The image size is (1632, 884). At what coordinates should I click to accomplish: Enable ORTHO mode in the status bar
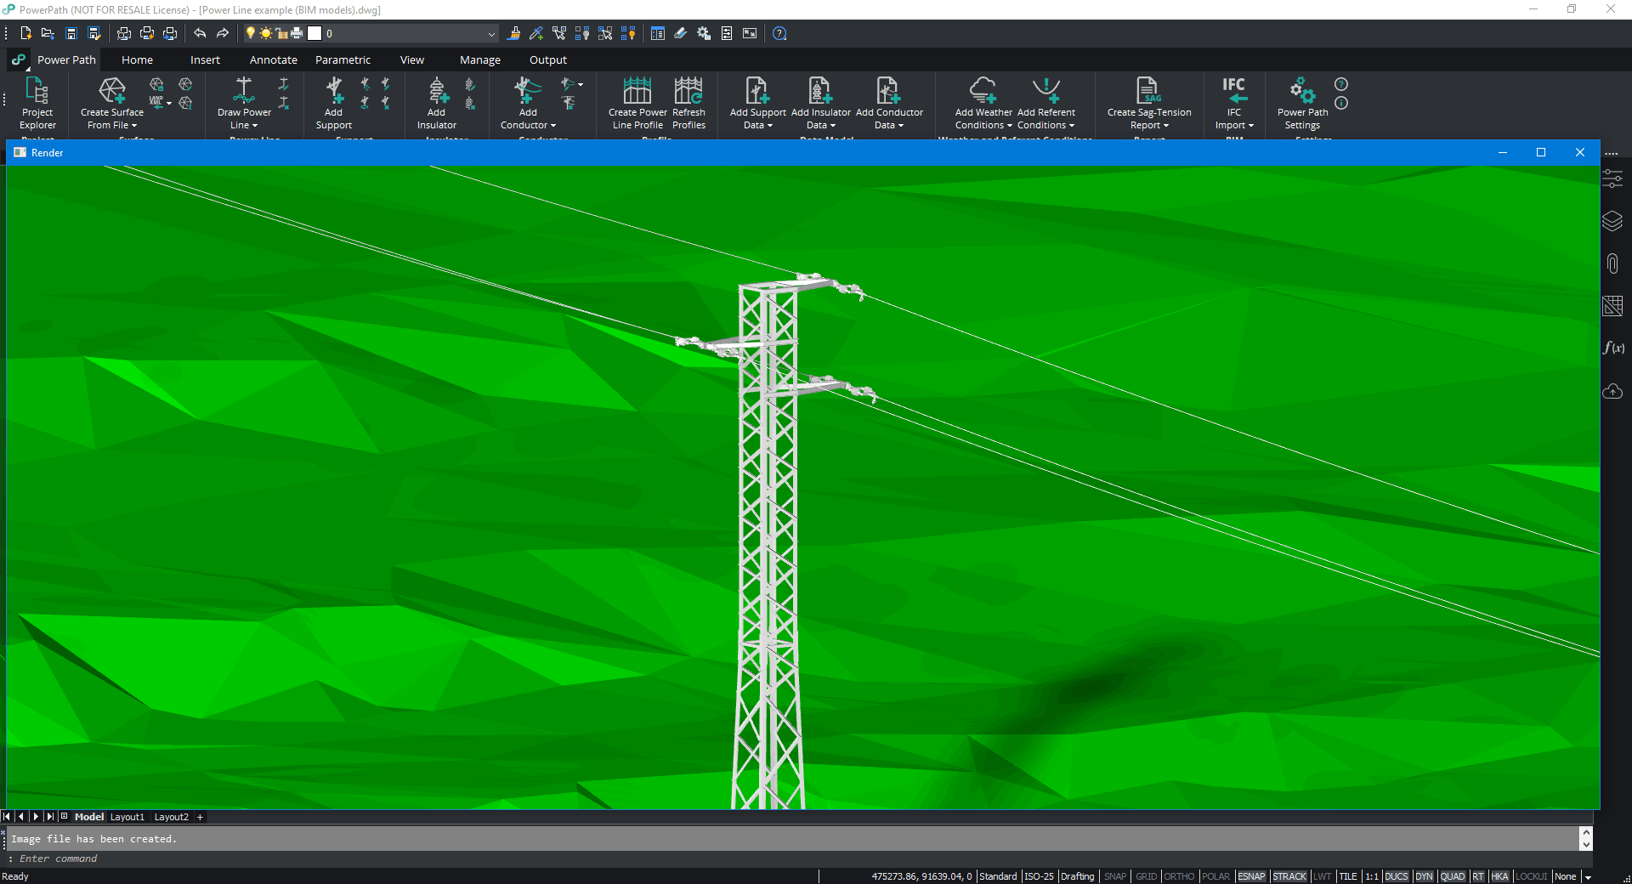point(1180,876)
